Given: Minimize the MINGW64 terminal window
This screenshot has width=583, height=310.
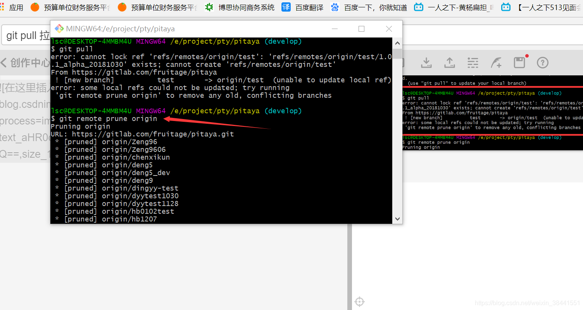Looking at the screenshot, I should 334,29.
